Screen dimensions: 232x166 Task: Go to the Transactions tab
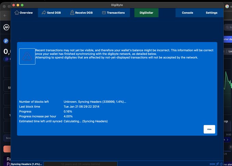point(114,13)
